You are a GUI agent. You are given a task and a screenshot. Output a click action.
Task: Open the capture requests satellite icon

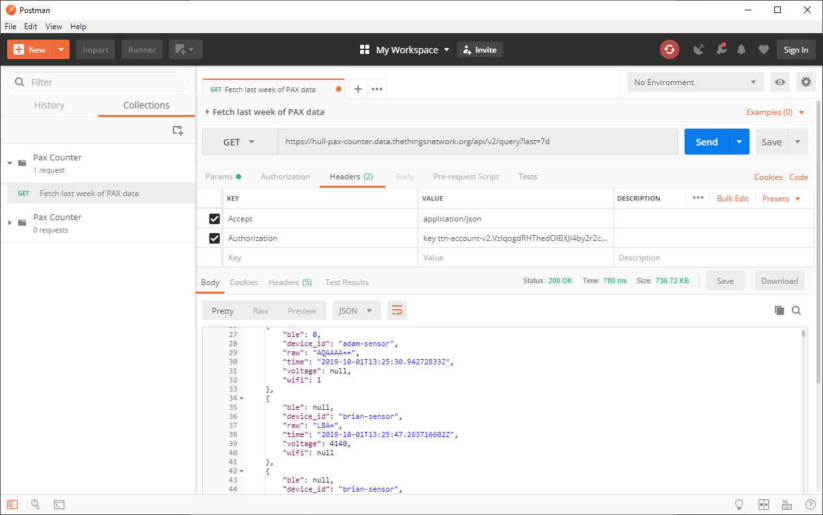click(x=699, y=49)
